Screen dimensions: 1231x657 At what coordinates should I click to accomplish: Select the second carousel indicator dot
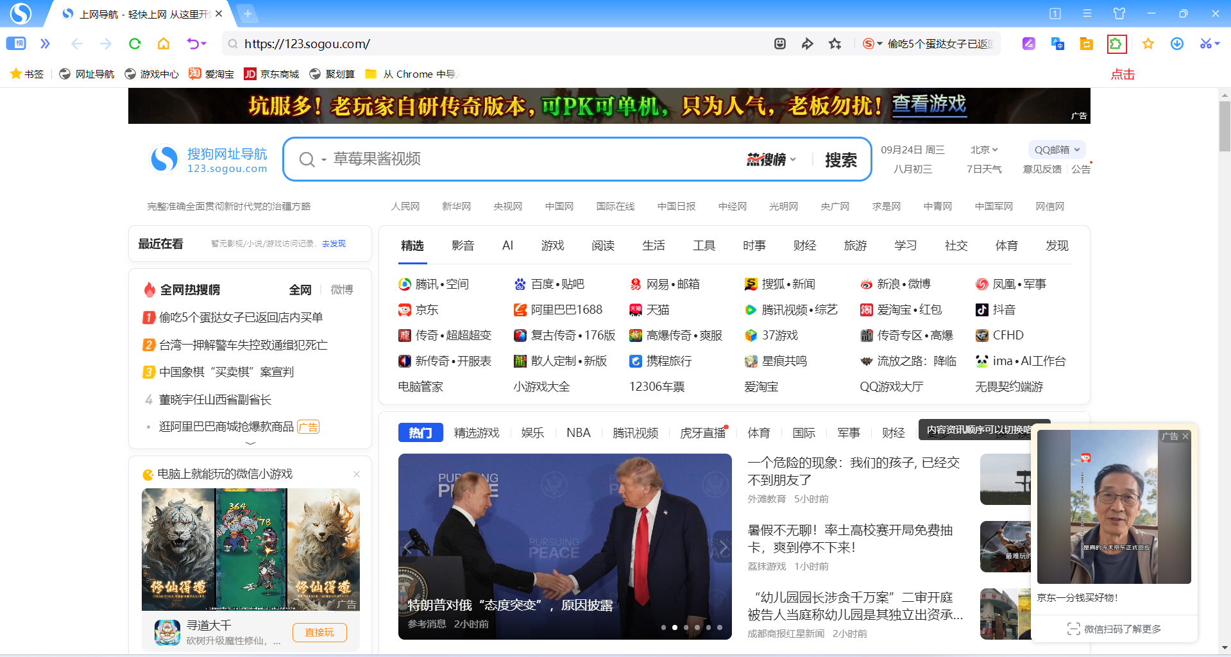(674, 627)
